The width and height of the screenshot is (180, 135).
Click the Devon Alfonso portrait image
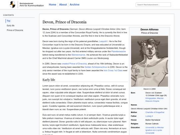(149, 61)
